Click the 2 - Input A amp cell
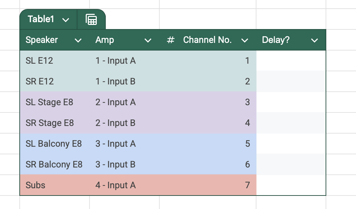 coord(124,102)
